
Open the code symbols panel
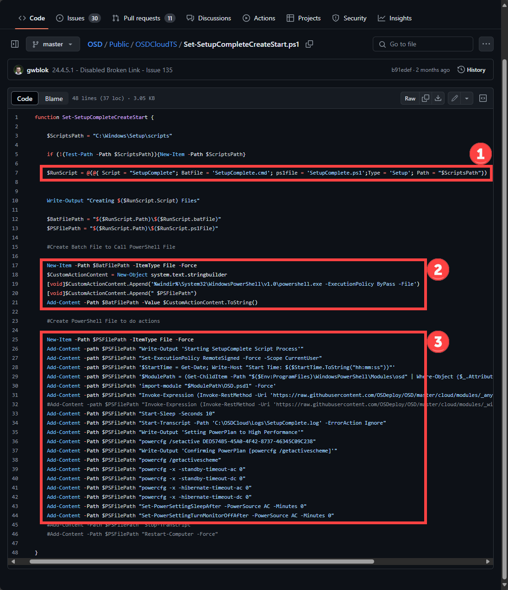[x=483, y=98]
